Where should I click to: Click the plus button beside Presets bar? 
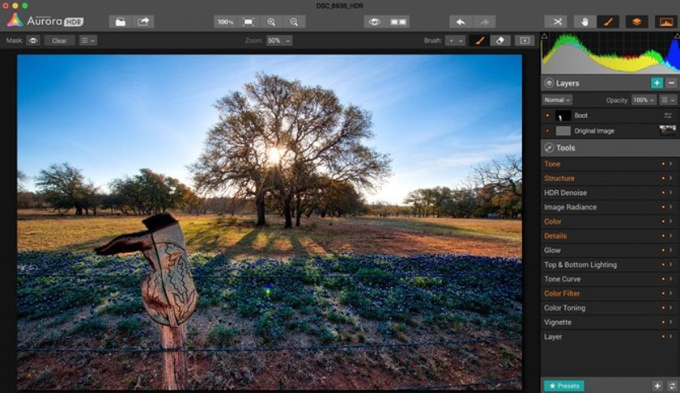pyautogui.click(x=657, y=386)
